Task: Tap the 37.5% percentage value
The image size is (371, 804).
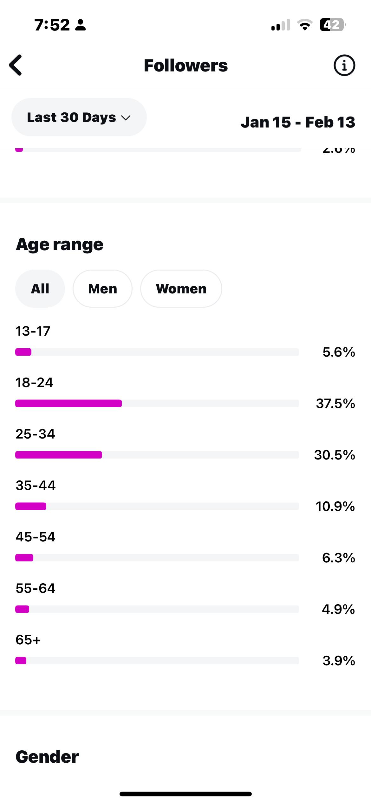Action: [335, 404]
